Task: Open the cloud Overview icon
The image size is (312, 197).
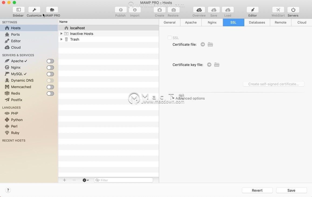Action: (199, 10)
